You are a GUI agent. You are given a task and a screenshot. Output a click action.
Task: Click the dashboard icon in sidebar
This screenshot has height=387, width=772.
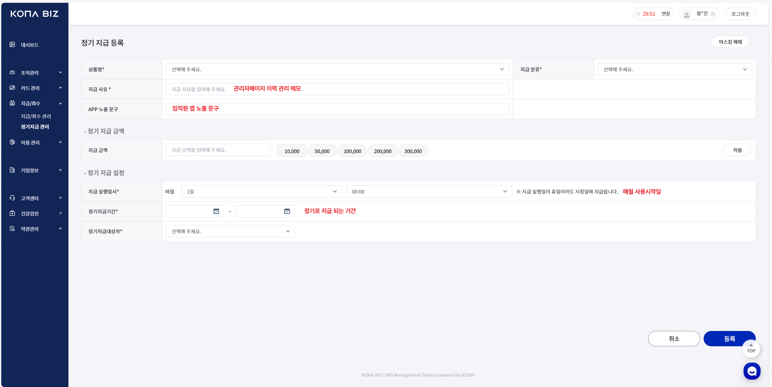click(x=12, y=45)
